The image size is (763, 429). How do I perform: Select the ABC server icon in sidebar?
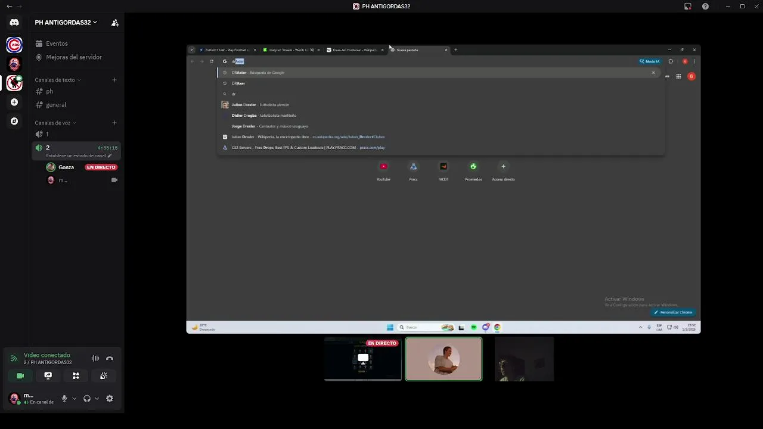[14, 45]
